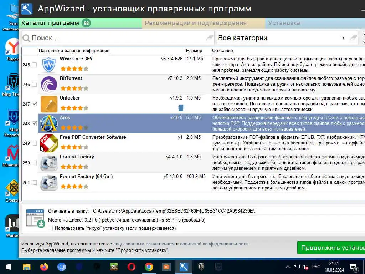Click the muted volume tray icon
The width and height of the screenshot is (365, 274).
click(x=305, y=267)
